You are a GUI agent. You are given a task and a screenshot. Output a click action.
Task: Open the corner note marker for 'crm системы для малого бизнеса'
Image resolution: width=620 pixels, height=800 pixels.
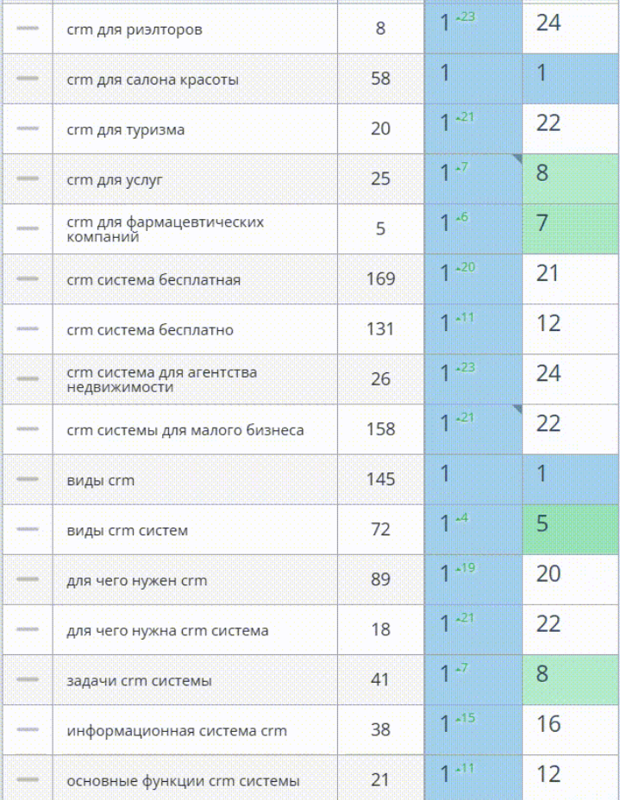tap(517, 409)
